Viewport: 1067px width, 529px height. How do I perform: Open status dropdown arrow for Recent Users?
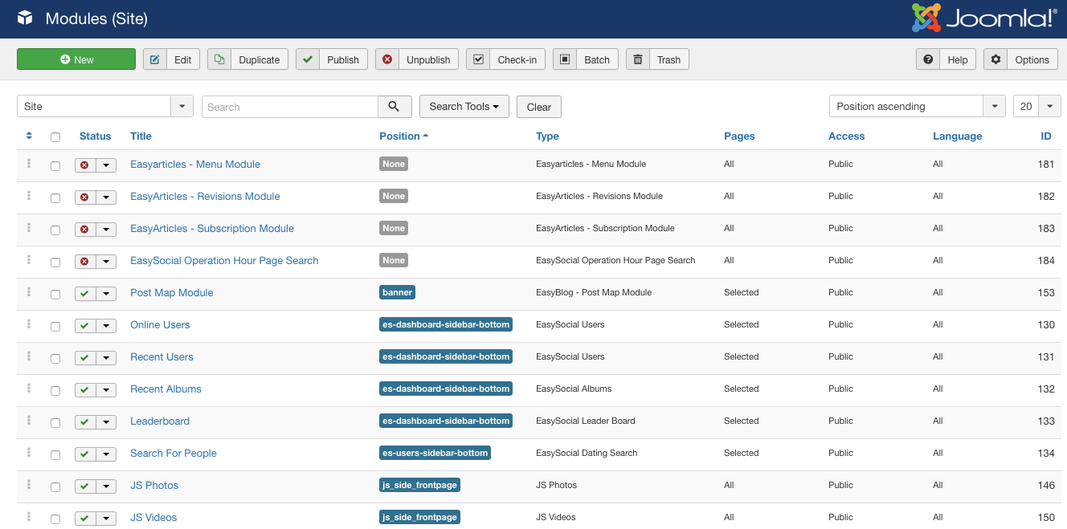pyautogui.click(x=107, y=358)
